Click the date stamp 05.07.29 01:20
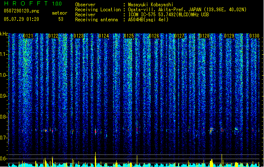The height and width of the screenshot is (167, 264). pos(21,19)
